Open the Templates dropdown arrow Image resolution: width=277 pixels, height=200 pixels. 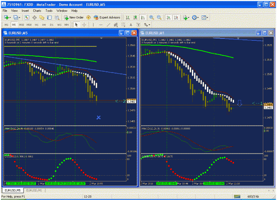tap(207, 18)
